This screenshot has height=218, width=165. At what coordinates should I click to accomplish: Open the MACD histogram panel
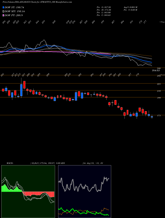pyautogui.click(x=28, y=192)
